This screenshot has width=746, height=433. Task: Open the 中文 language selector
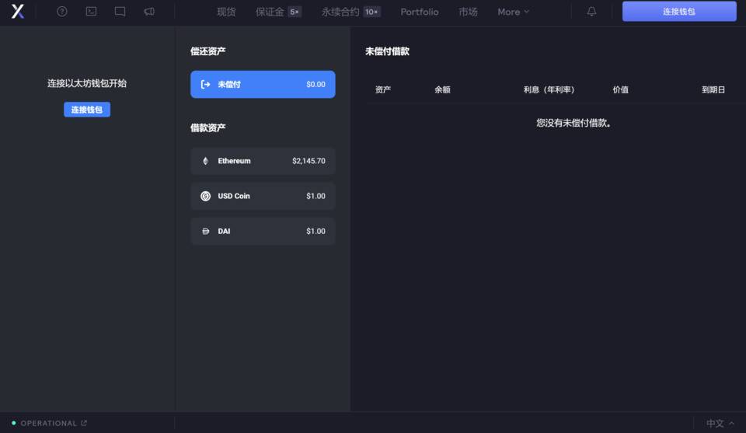point(720,424)
